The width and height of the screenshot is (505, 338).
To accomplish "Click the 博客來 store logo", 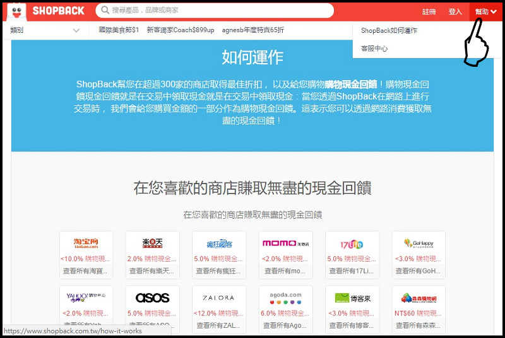I will (353, 298).
